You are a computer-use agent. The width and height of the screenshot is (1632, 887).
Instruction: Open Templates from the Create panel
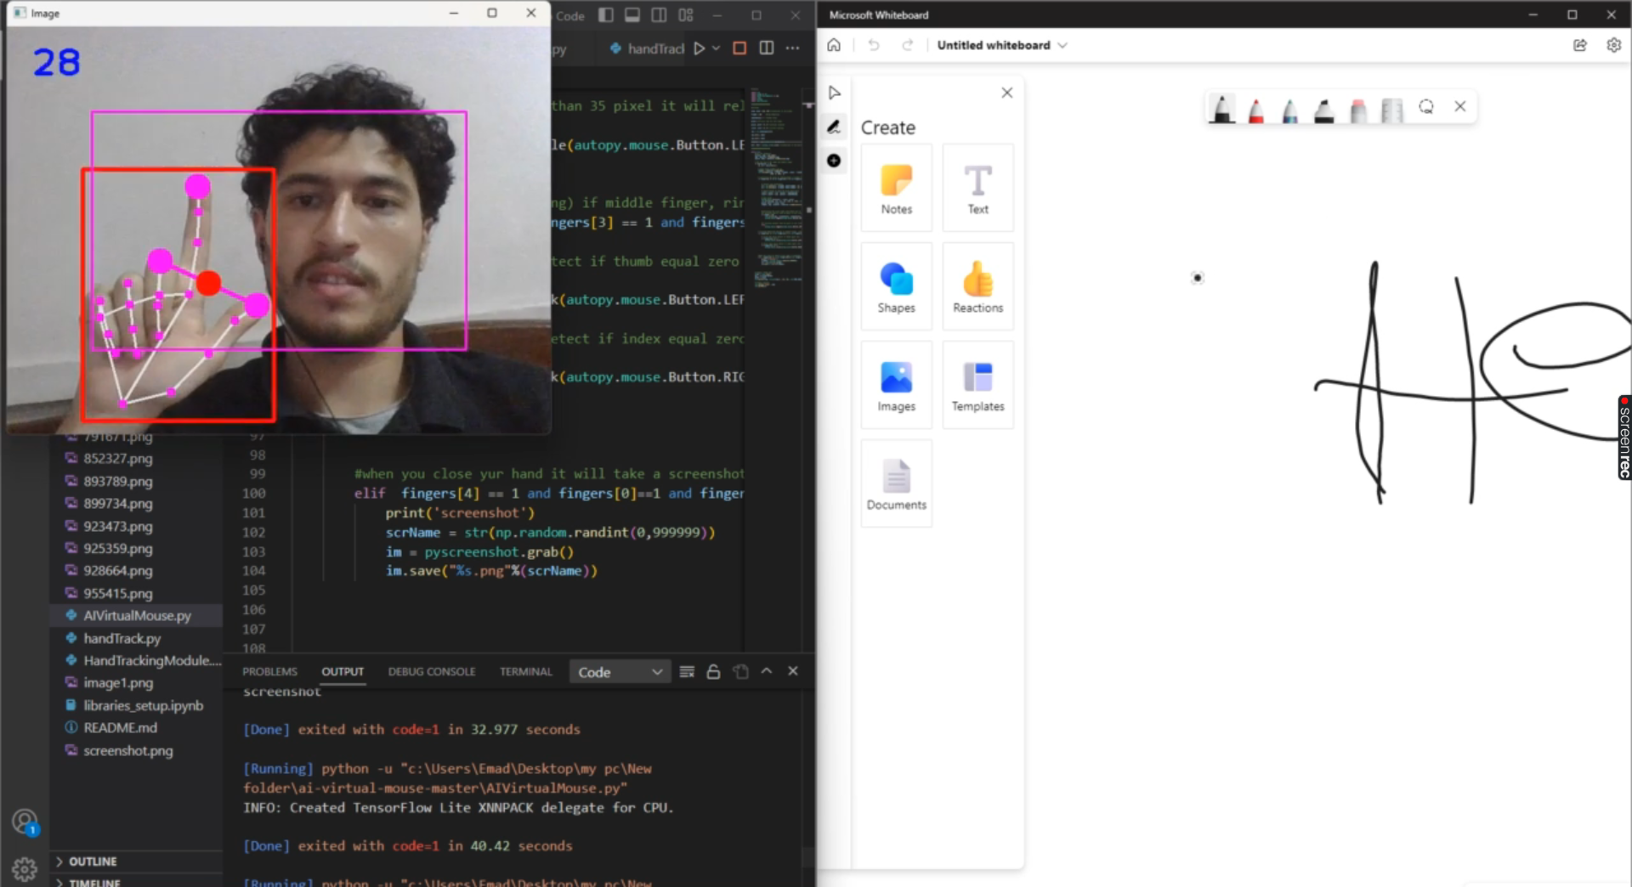coord(977,384)
